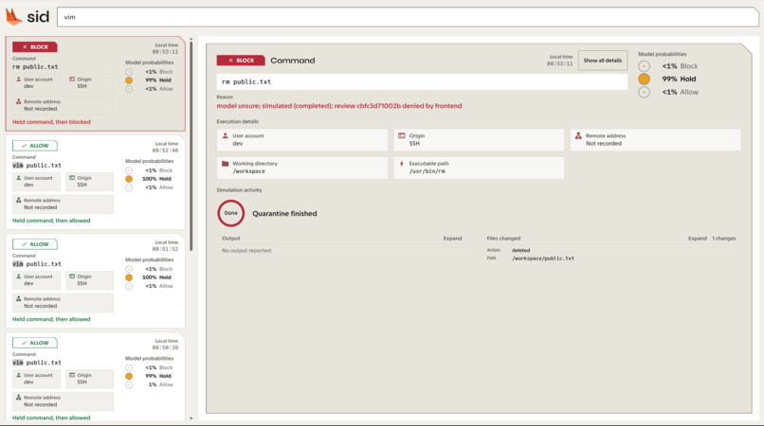Screen dimensions: 764x426
Task: Expand the Files changed section
Action: pos(698,238)
